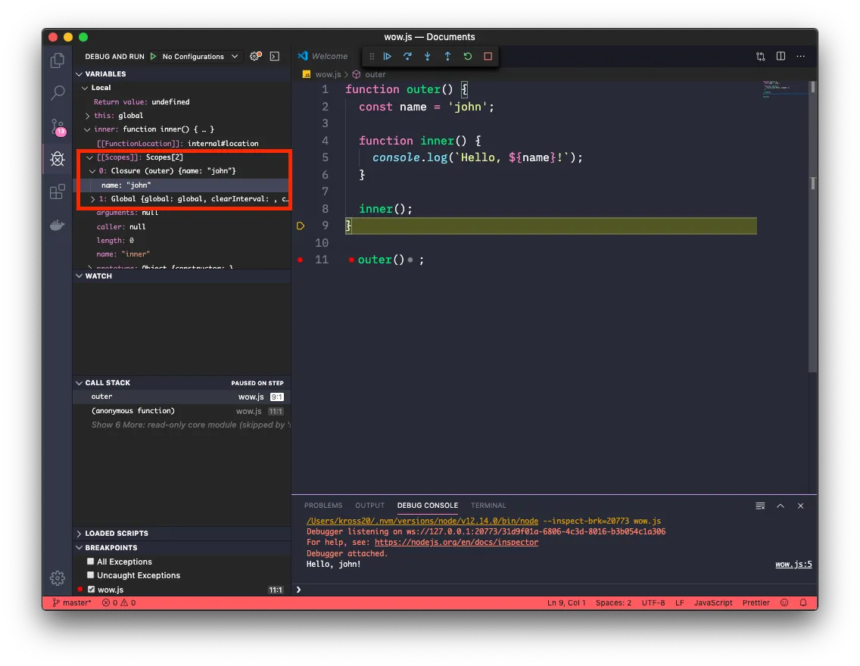
Task: Expand the this: global variable
Action: point(87,116)
